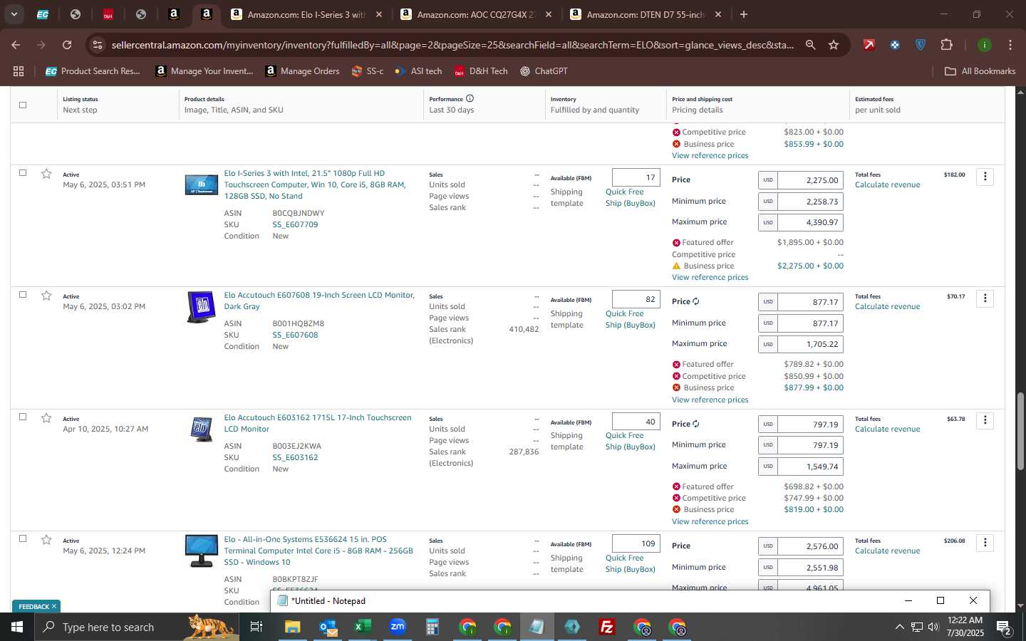1026x641 pixels.
Task: Open the notification center icon
Action: point(1004,627)
